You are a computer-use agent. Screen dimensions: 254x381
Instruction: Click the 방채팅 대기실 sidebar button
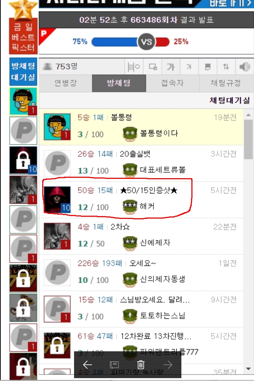pos(23,72)
